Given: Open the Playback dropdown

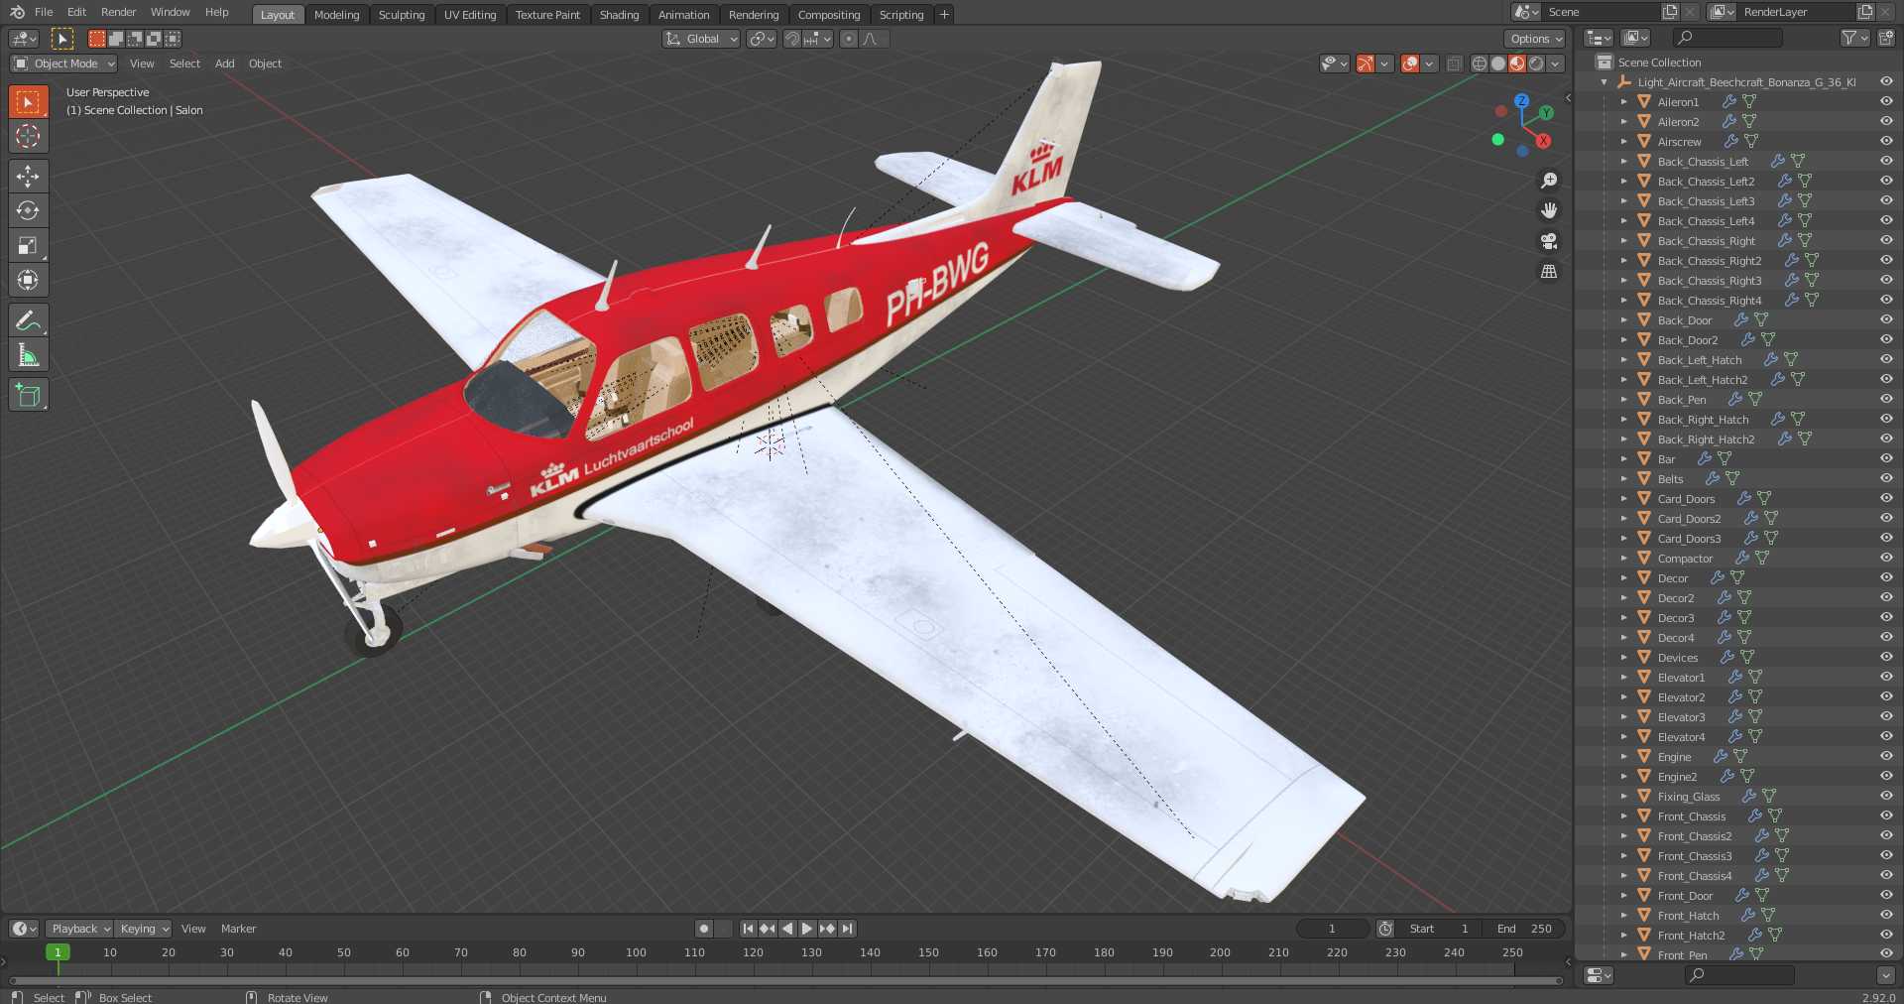Looking at the screenshot, I should (80, 929).
